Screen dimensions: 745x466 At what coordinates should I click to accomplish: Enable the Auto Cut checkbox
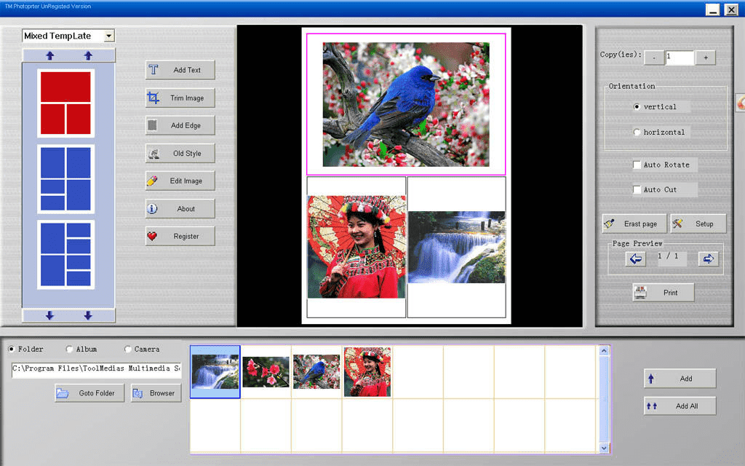click(x=637, y=189)
